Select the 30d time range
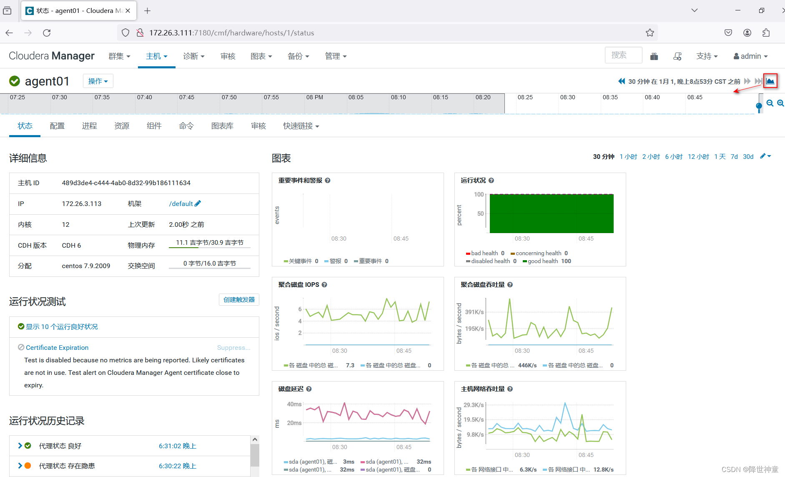The width and height of the screenshot is (785, 477). click(748, 156)
